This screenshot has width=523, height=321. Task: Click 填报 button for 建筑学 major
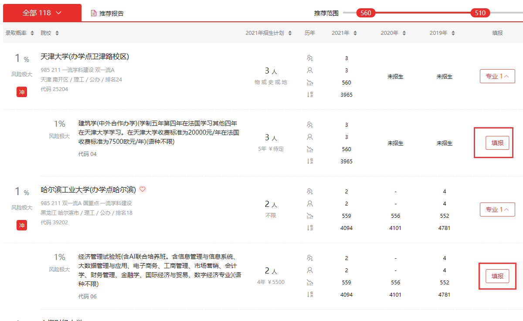click(497, 143)
